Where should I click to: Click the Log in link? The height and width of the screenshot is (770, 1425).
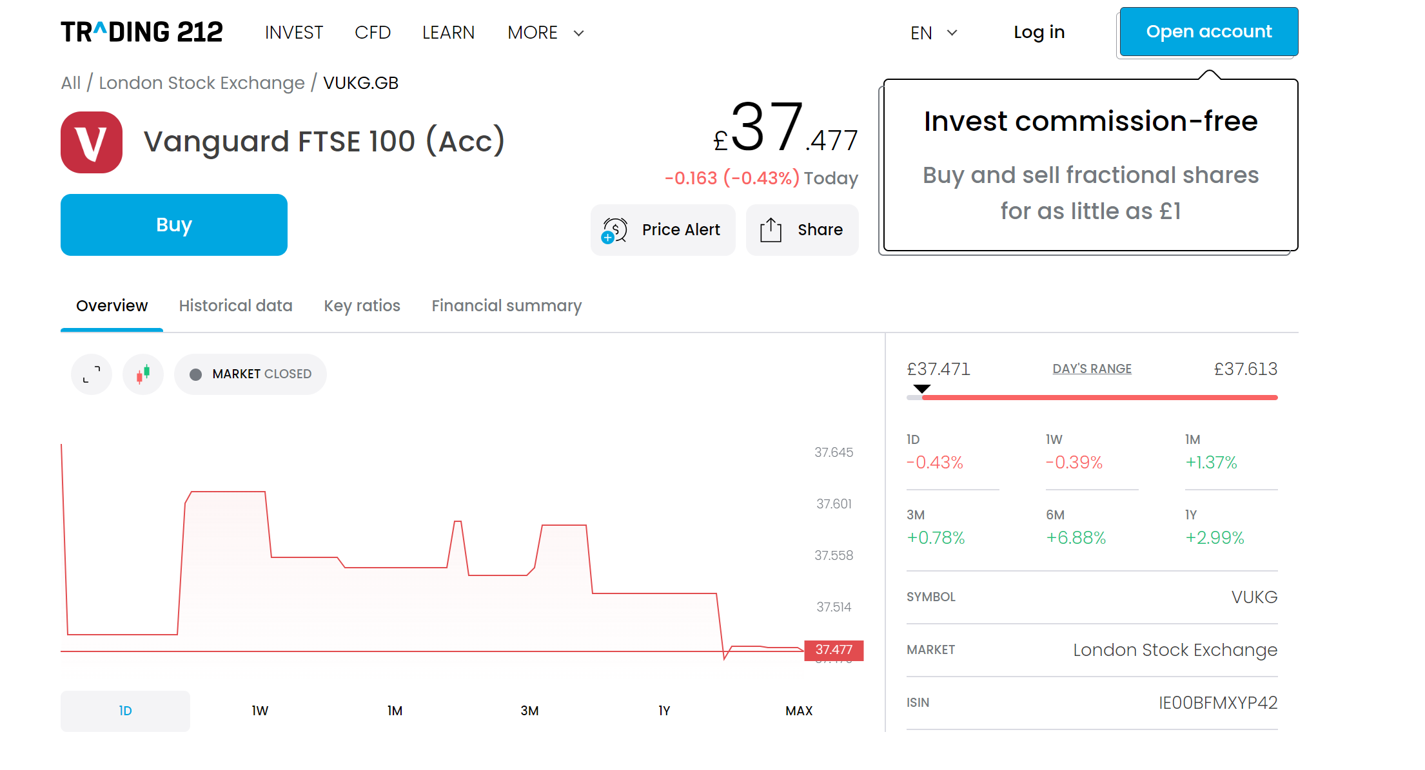point(1039,32)
